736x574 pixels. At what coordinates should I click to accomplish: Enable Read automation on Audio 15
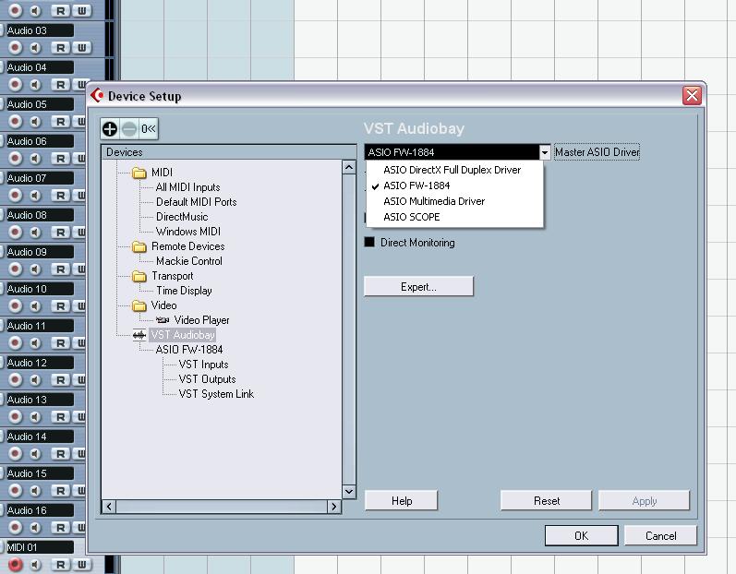(x=60, y=491)
